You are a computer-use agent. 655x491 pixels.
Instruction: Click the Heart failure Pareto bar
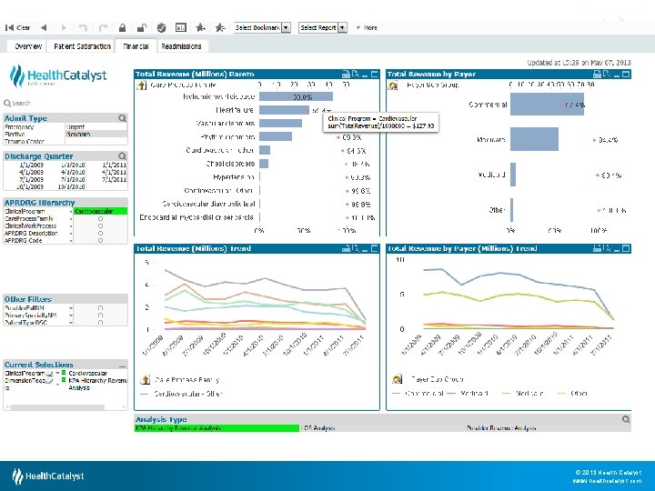coord(284,110)
